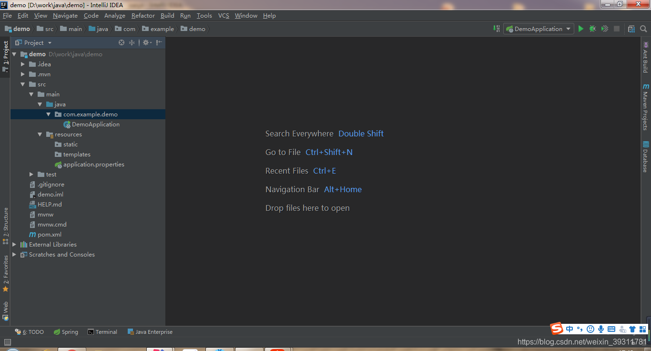Screen dimensions: 651x351
Task: Collapse the src folder arrow
Action: pyautogui.click(x=23, y=84)
